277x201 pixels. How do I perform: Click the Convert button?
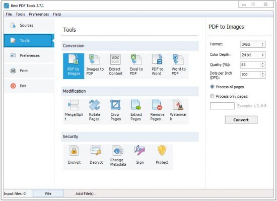point(241,120)
